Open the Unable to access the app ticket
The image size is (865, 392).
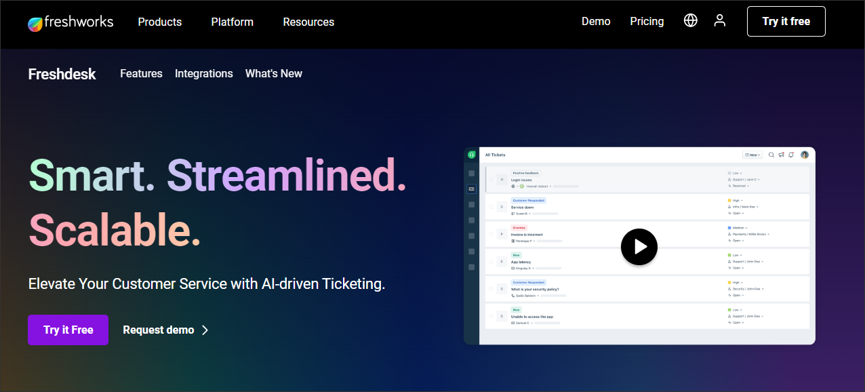click(x=532, y=316)
